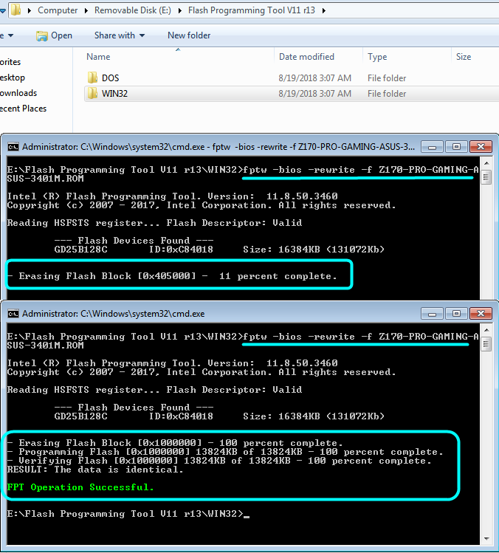
Task: Open the address bar history dropdown
Action: [x=2, y=10]
